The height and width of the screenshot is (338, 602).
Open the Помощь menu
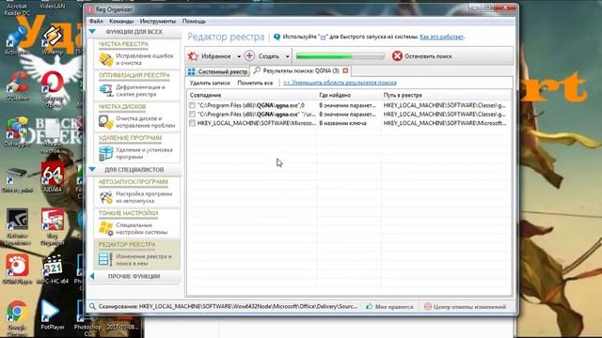[194, 21]
